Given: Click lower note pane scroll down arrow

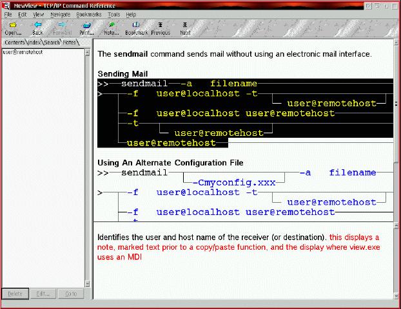Looking at the screenshot, I should pyautogui.click(x=396, y=296).
